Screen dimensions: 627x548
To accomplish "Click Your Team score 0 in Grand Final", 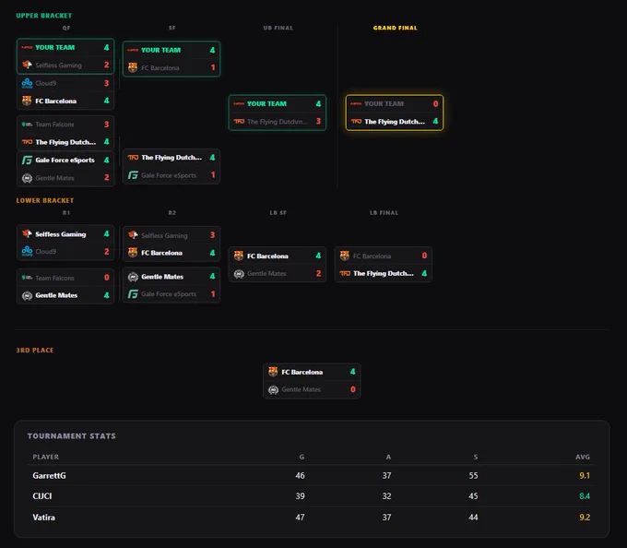I will (435, 103).
